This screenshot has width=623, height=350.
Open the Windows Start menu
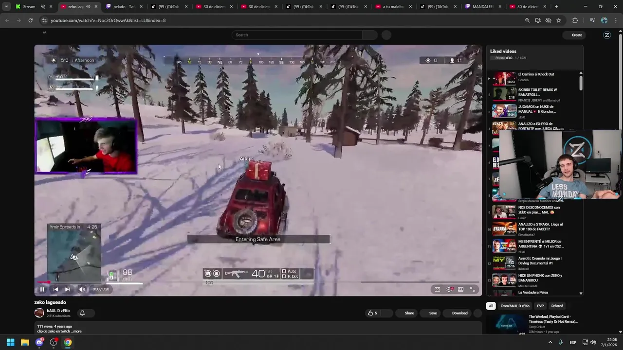click(10, 342)
